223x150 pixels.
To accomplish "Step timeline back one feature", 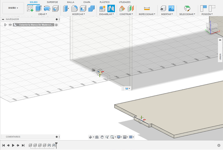I will (x=8, y=145).
